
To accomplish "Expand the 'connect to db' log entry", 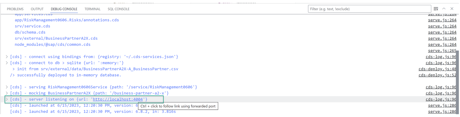I will [x=7, y=63].
